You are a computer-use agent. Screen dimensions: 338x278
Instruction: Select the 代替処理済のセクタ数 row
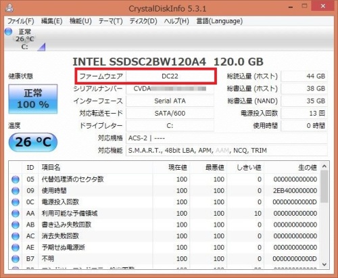click(164, 179)
